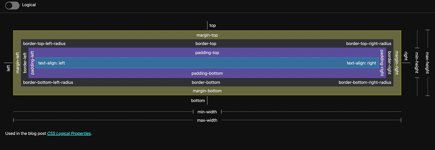Toggle the Logical switch on
435x150 pixels.
pyautogui.click(x=12, y=5)
